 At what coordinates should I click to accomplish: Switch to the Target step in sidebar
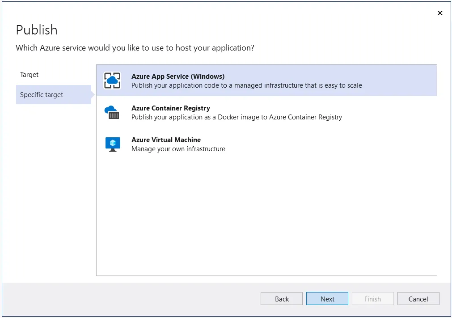[29, 75]
